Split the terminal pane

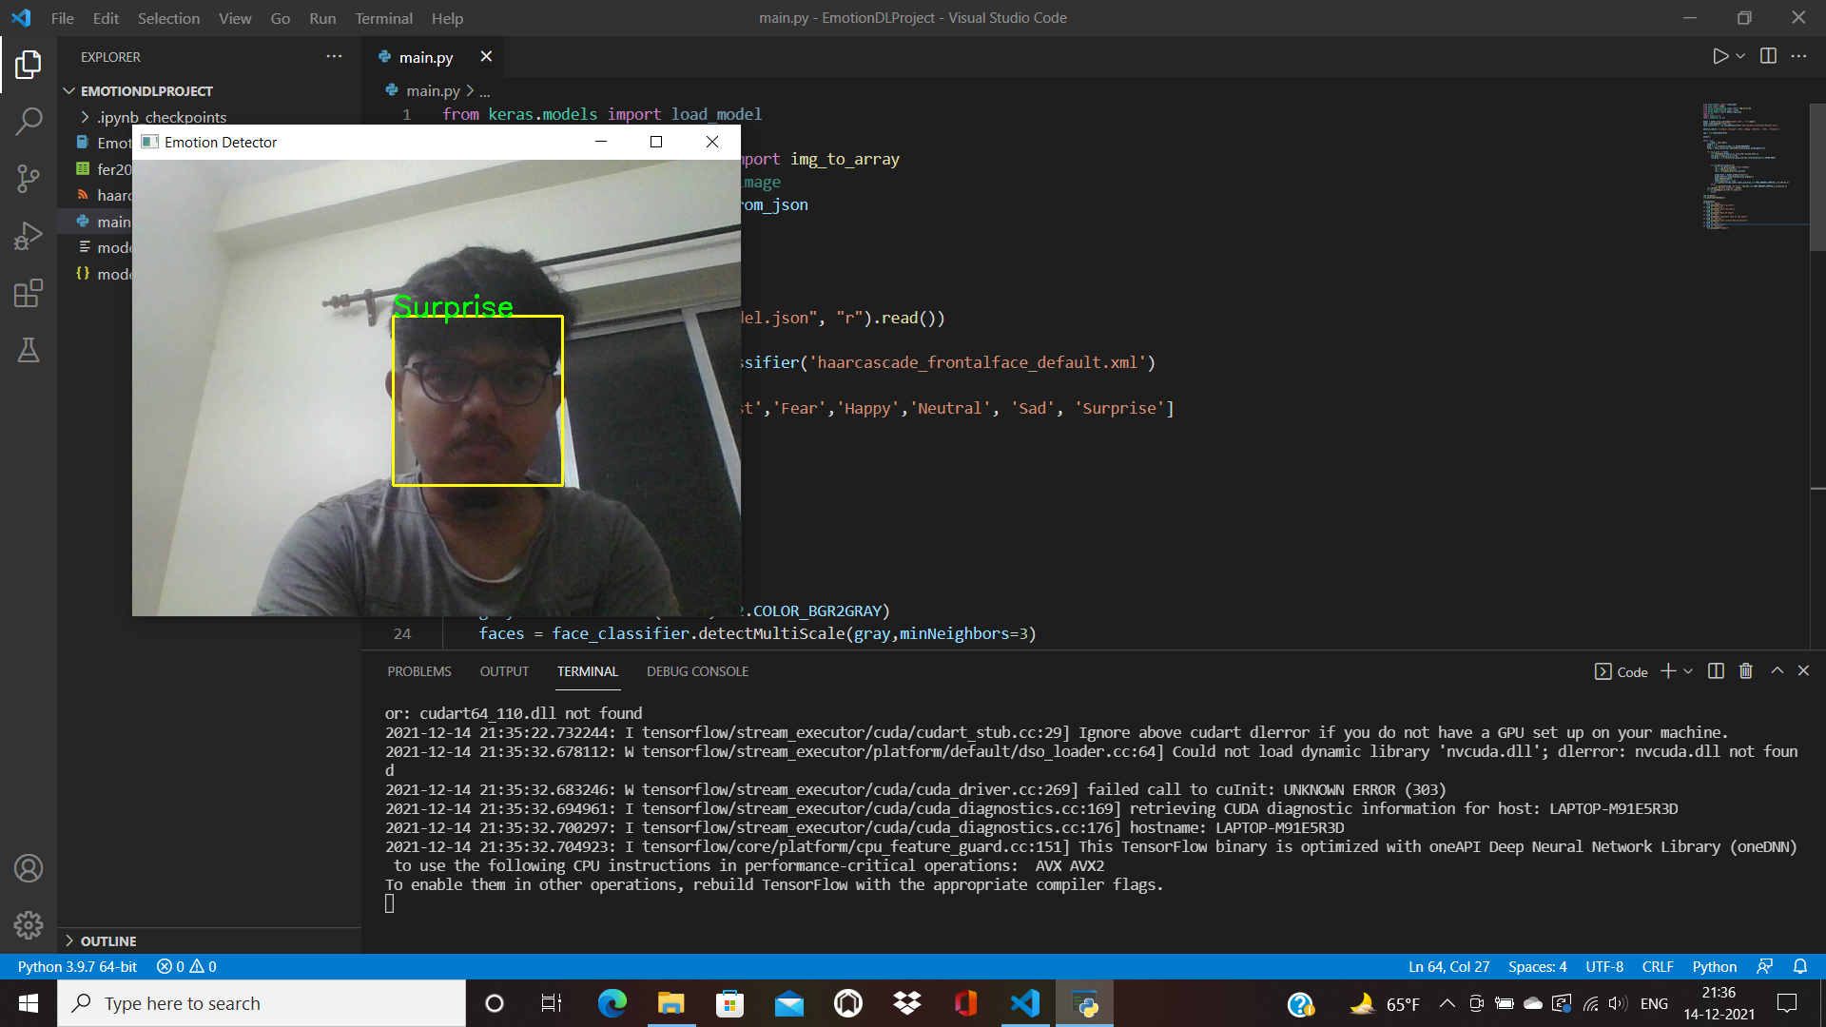pos(1716,670)
